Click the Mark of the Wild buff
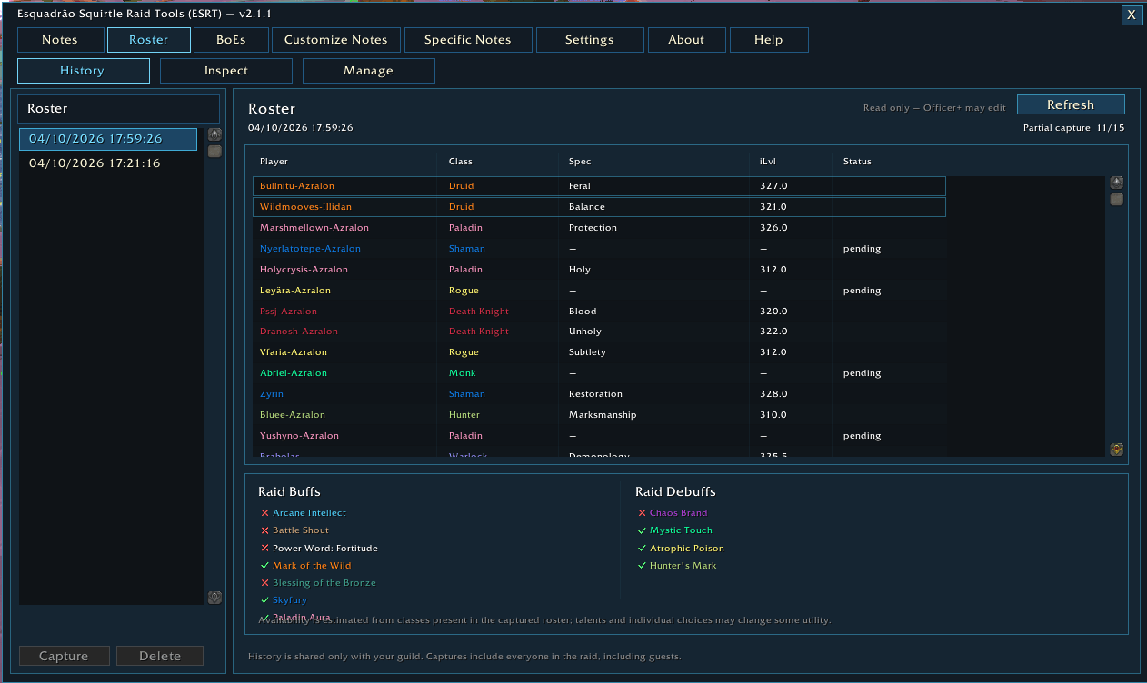The image size is (1147, 683). coord(312,566)
